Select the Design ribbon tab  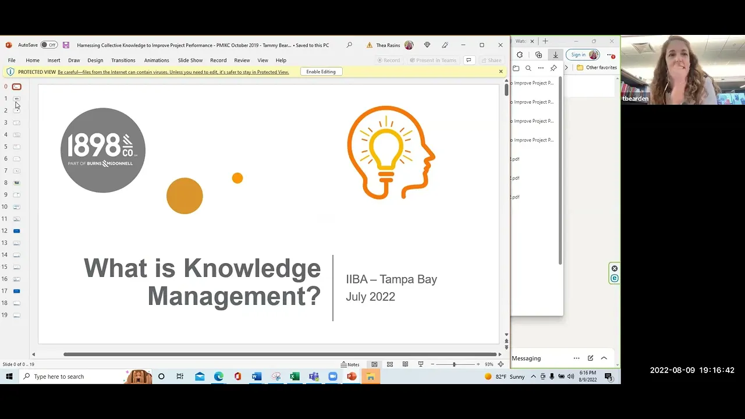click(95, 60)
